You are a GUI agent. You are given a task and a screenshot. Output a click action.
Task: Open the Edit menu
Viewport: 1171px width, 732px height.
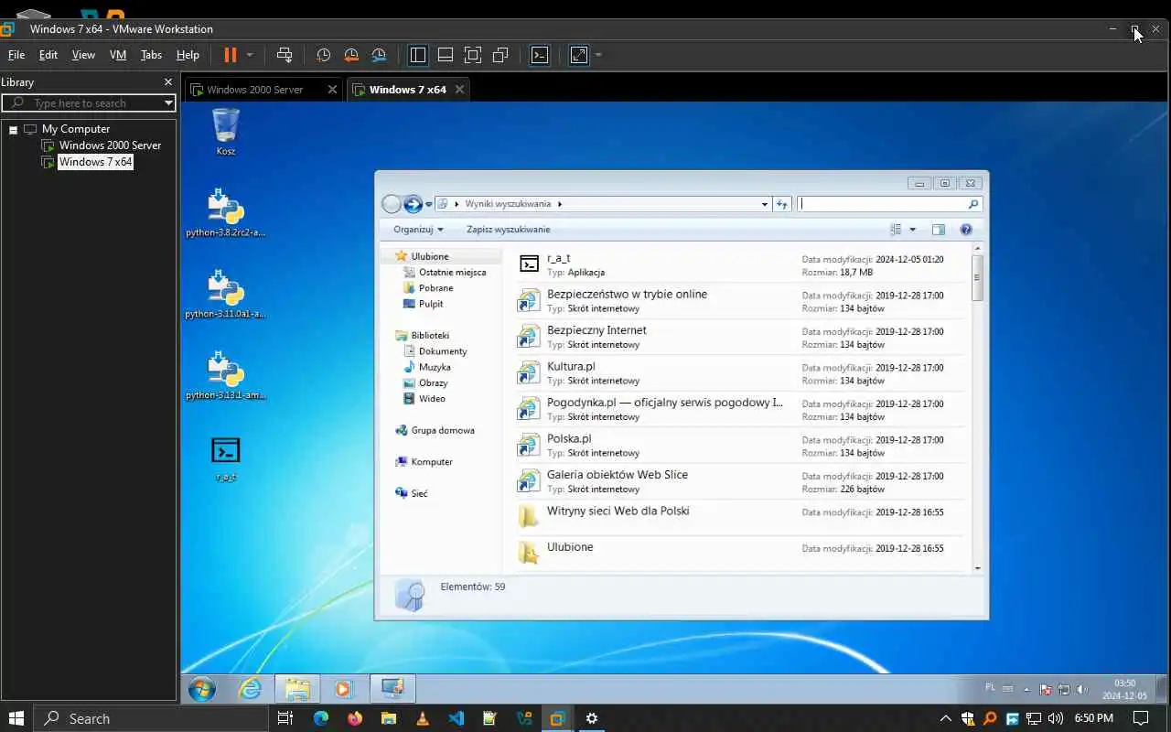tap(48, 55)
